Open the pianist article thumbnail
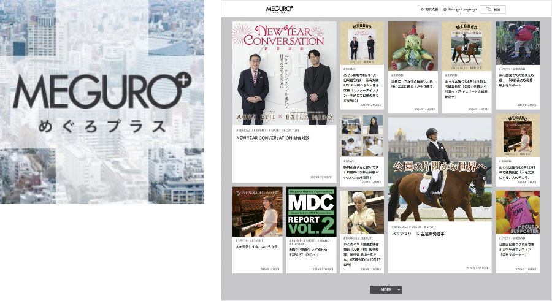Image resolution: width=552 pixels, height=301 pixels. (x=257, y=211)
